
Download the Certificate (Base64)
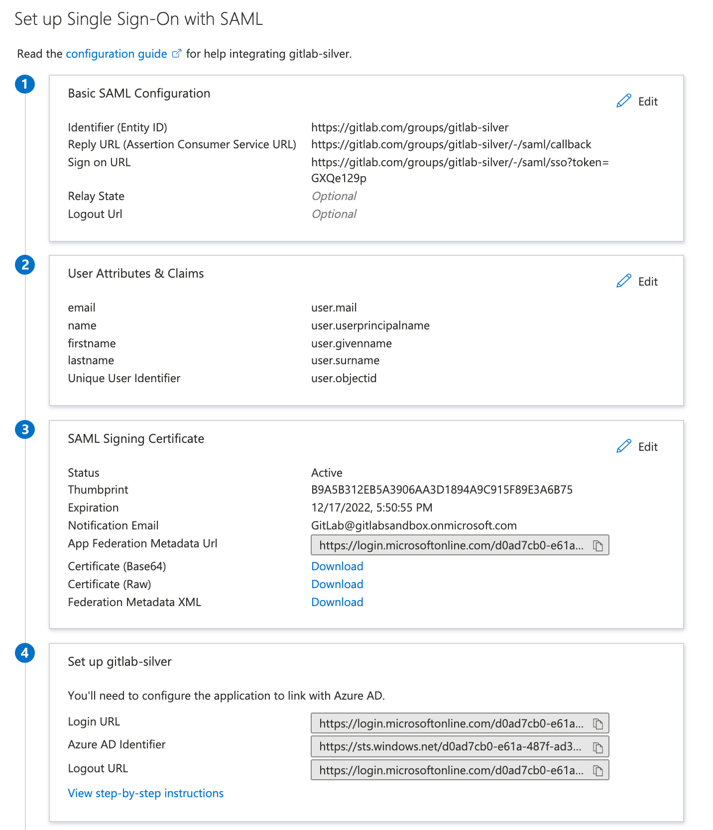pyautogui.click(x=337, y=566)
